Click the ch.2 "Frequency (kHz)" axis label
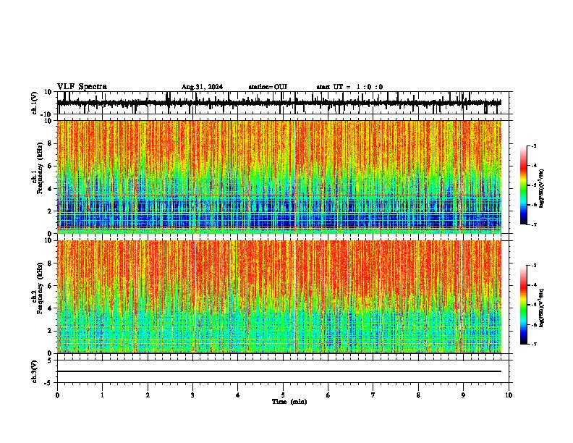Screen dimensions: 573x443 click(x=40, y=288)
